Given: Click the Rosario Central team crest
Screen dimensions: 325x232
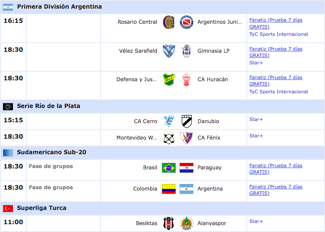Looking at the screenshot, I should click(x=169, y=22).
